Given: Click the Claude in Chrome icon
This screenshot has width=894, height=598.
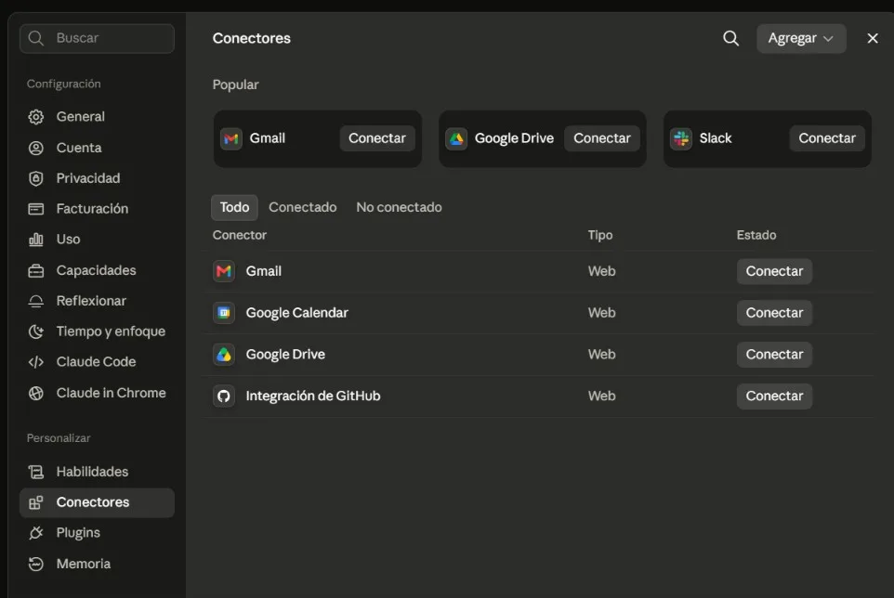Looking at the screenshot, I should point(36,393).
